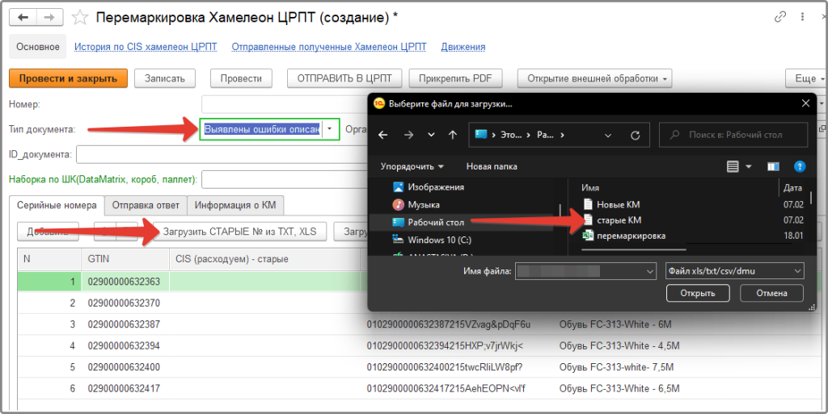This screenshot has width=828, height=414.
Task: Switch to the Основное section
Action: tap(37, 47)
